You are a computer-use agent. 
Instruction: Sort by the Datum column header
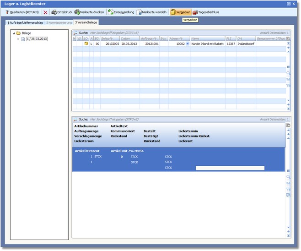[x=129, y=38]
